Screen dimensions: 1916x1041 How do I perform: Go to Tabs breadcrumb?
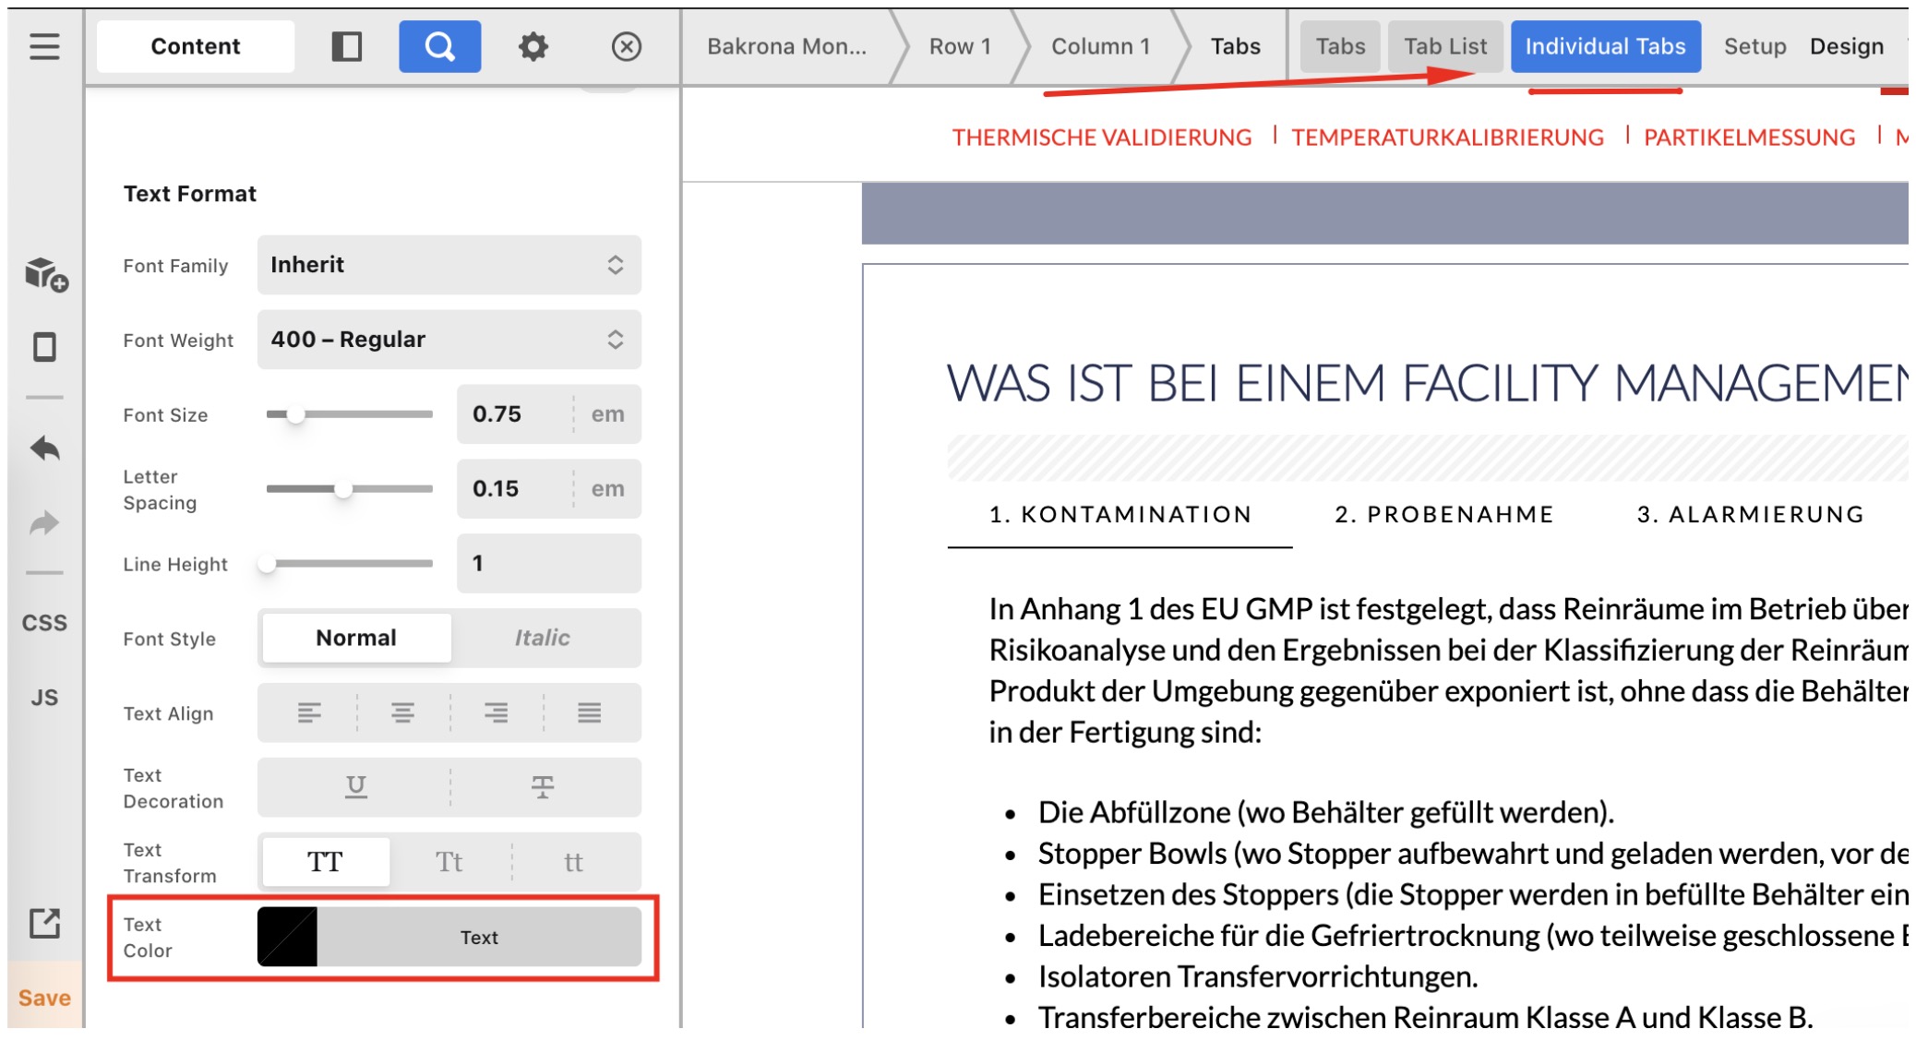coord(1235,46)
